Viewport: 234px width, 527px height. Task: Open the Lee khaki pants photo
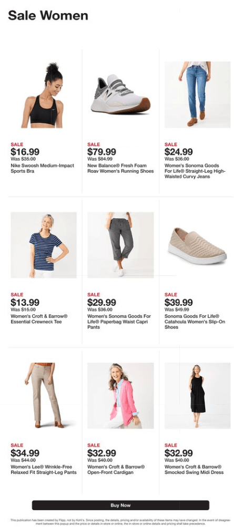(x=44, y=395)
